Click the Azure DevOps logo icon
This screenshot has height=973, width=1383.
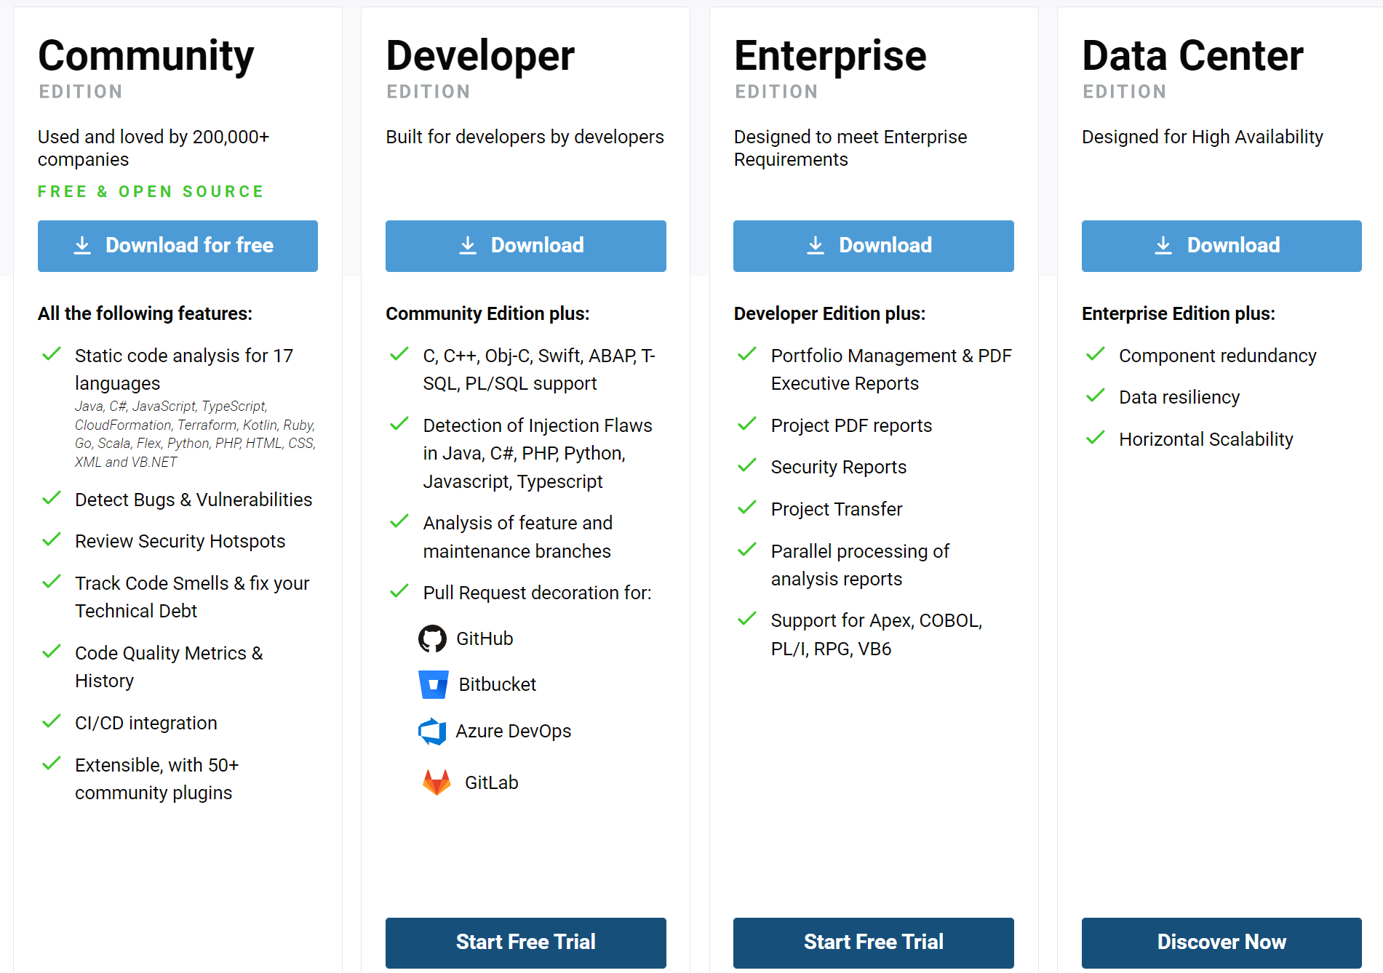point(433,731)
